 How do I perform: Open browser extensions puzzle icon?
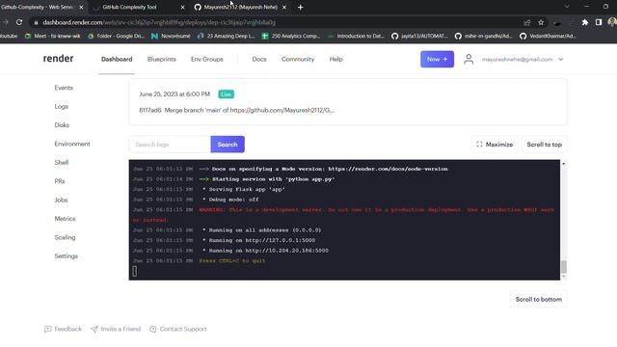pyautogui.click(x=585, y=22)
